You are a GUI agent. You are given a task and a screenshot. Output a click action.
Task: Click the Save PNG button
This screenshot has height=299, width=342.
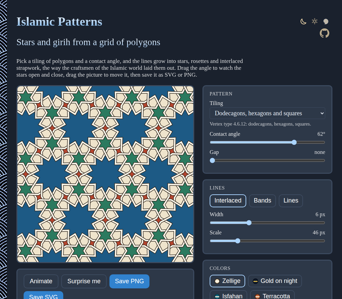point(129,281)
